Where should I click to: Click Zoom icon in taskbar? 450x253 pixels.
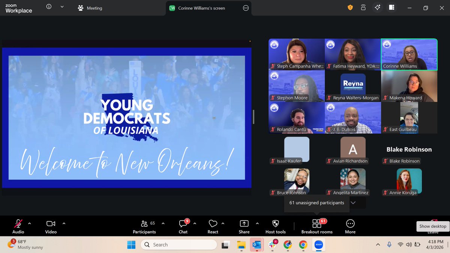(319, 245)
